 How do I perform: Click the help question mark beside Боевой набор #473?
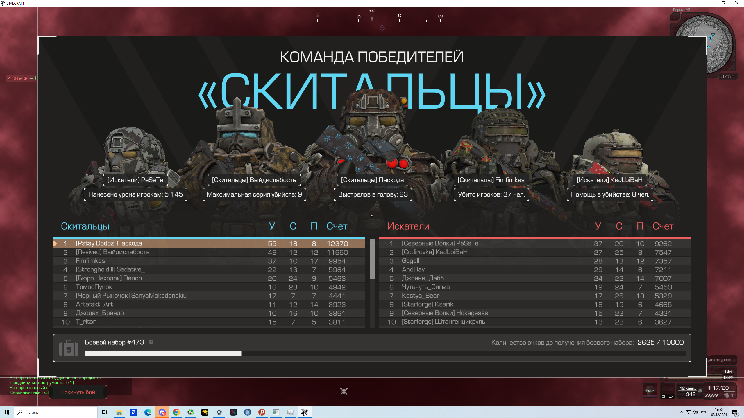151,342
